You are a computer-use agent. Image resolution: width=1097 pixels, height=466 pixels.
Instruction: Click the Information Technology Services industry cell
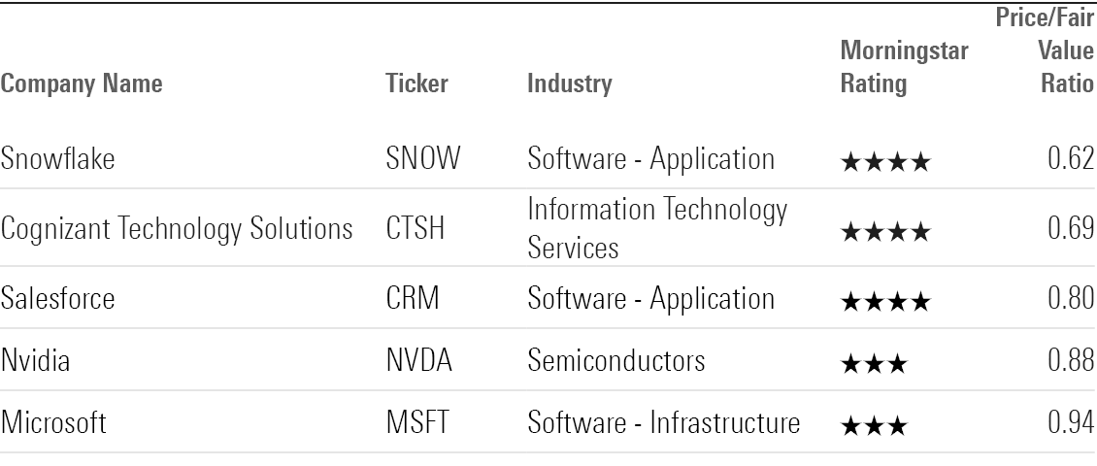tap(657, 228)
